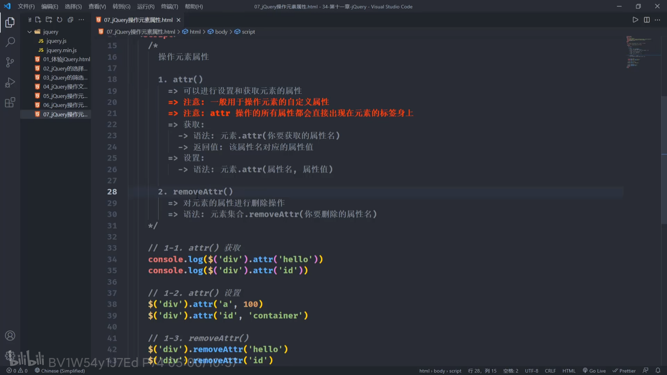The height and width of the screenshot is (375, 667).
Task: Open explorer Views and More Actions ellipsis
Action: tap(81, 20)
